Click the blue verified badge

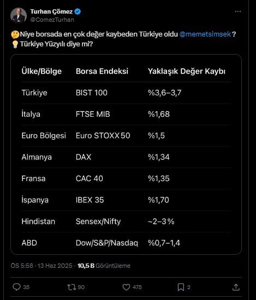pyautogui.click(x=78, y=11)
